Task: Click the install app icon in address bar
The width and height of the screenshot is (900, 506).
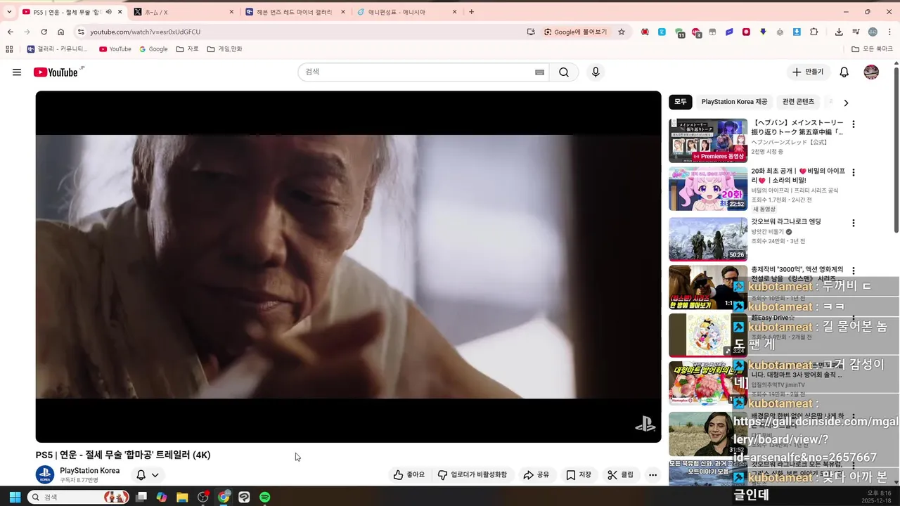Action: point(531,32)
